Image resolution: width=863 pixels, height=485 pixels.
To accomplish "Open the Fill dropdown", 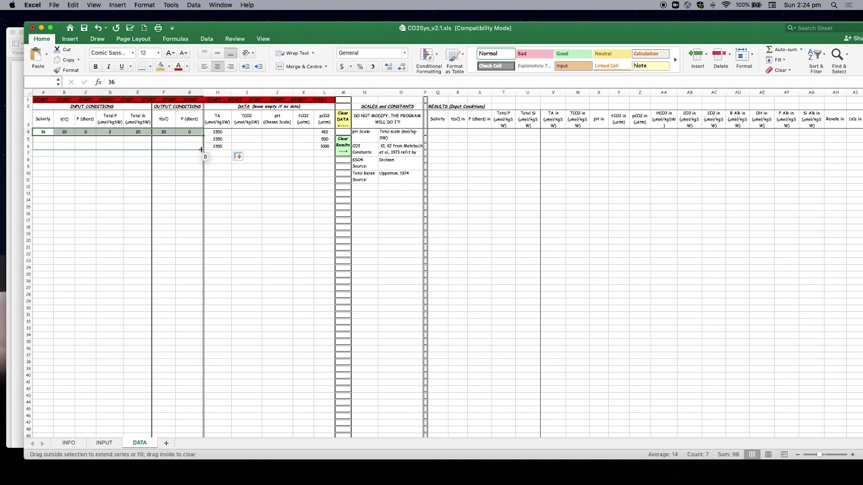I will pyautogui.click(x=783, y=59).
